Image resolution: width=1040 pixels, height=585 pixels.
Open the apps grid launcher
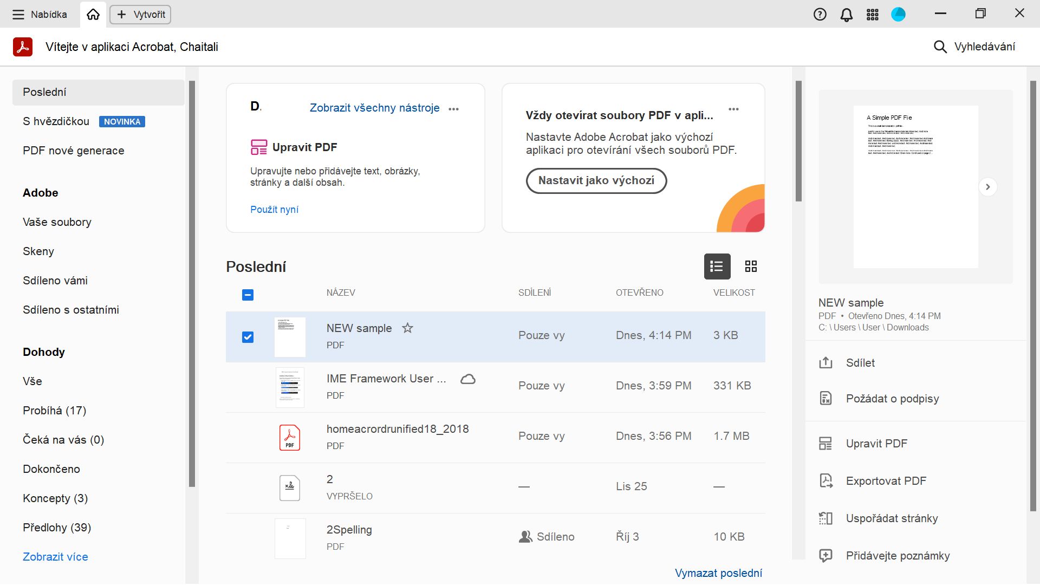coord(872,15)
